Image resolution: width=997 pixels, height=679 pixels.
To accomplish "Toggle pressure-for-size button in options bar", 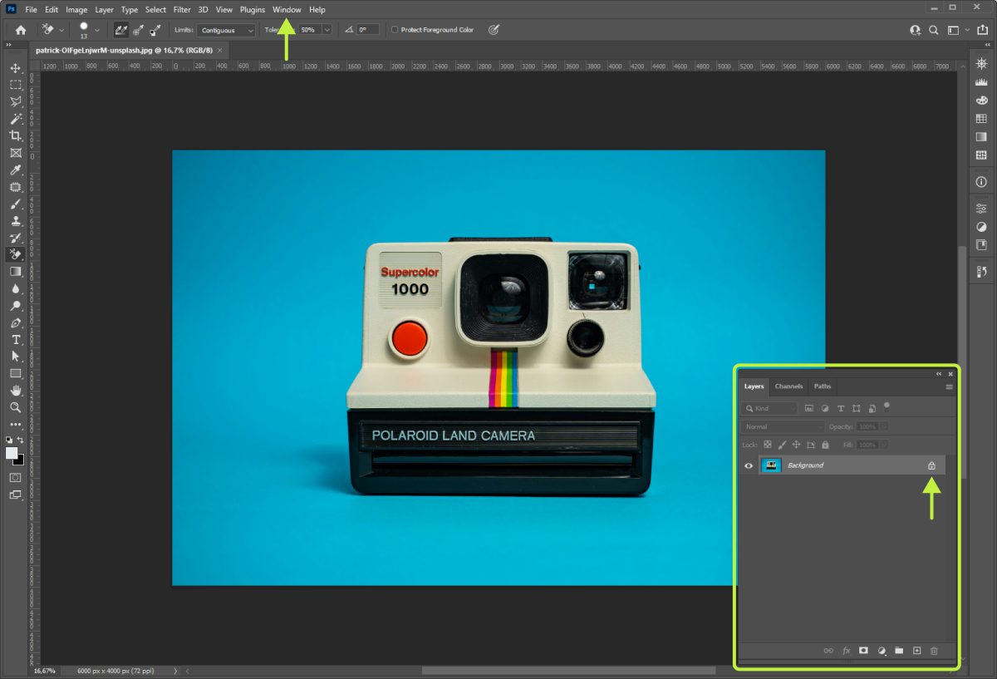I will pos(494,30).
